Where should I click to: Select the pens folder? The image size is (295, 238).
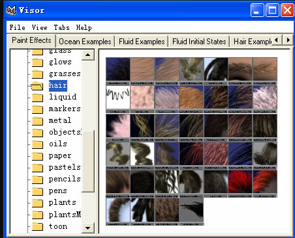pos(58,191)
